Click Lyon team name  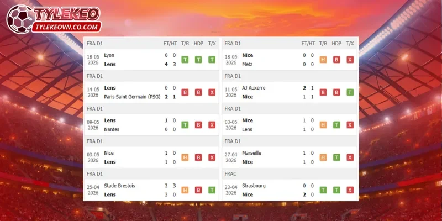(109, 55)
